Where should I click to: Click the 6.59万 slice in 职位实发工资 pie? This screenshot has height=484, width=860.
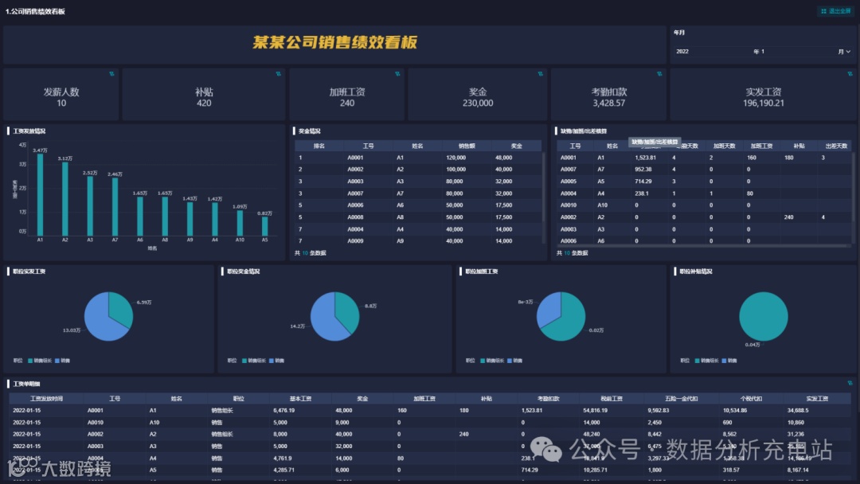(122, 308)
